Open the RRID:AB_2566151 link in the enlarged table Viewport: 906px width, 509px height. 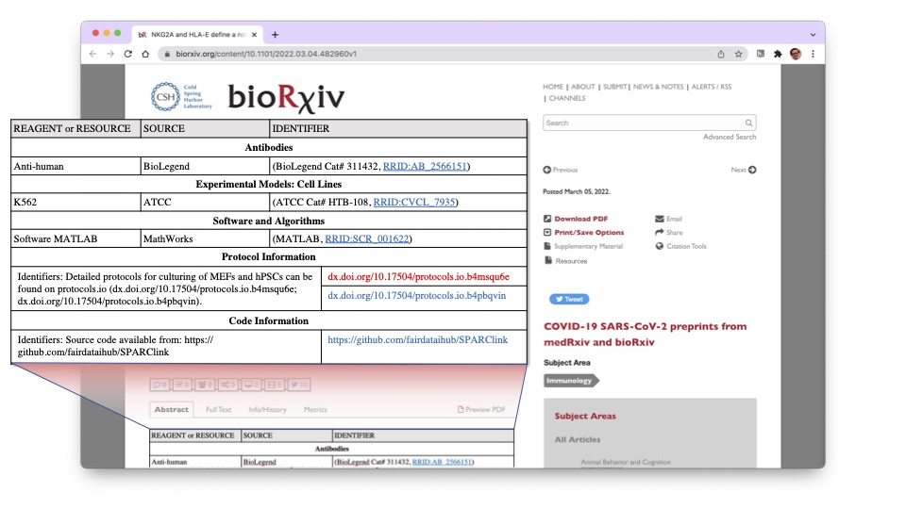coord(424,167)
